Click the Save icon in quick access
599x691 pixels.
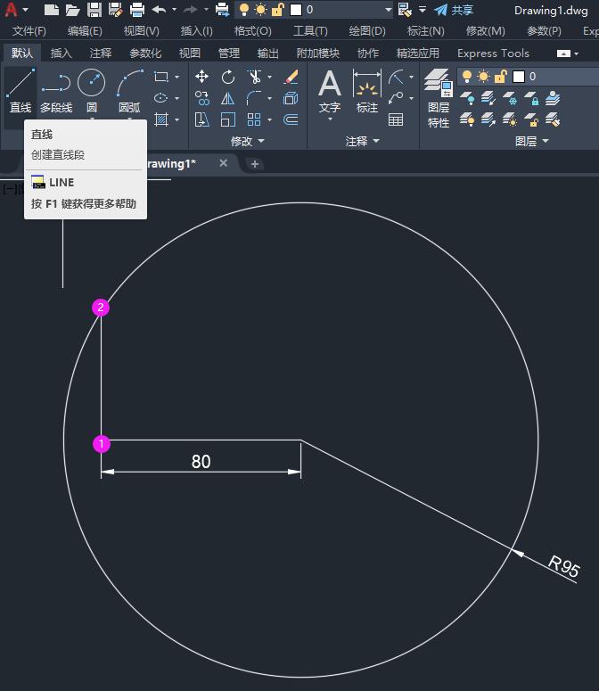coord(94,10)
